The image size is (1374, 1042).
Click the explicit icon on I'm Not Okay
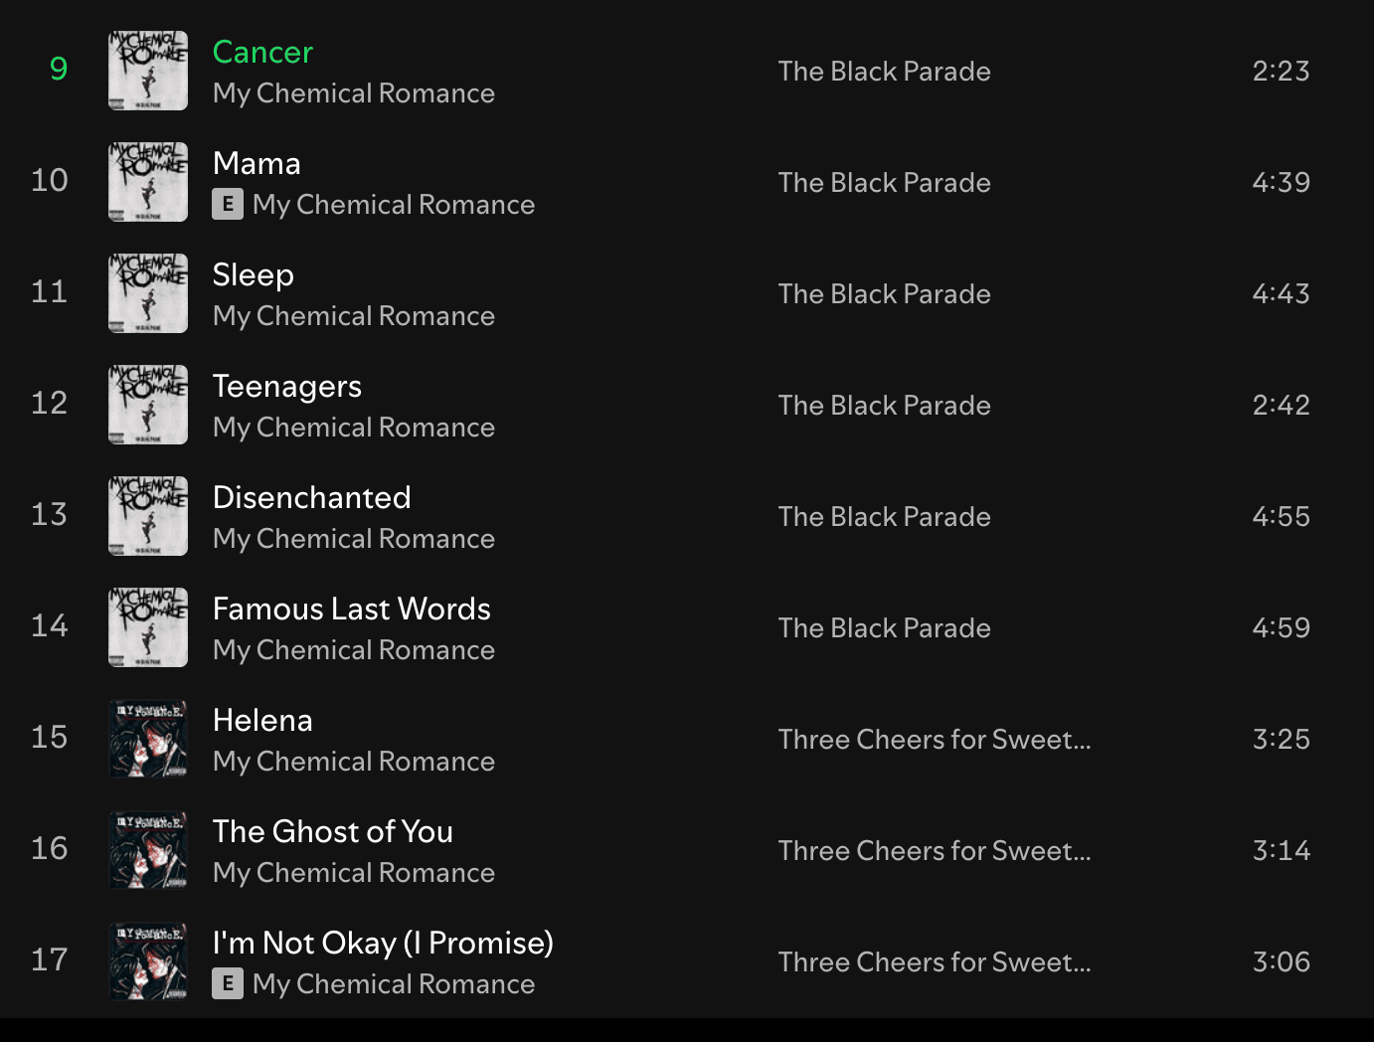click(x=228, y=984)
